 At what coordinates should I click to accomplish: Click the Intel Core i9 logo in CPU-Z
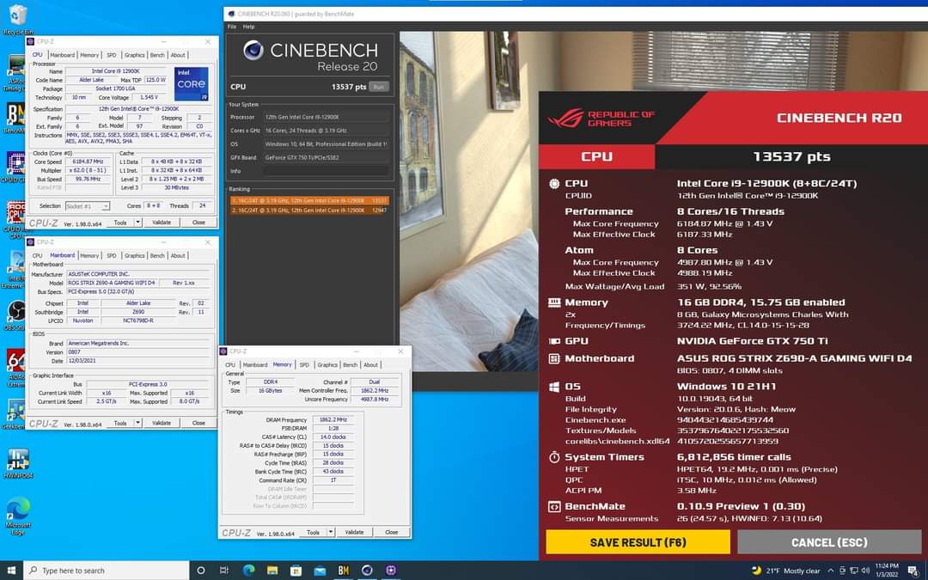(x=191, y=83)
